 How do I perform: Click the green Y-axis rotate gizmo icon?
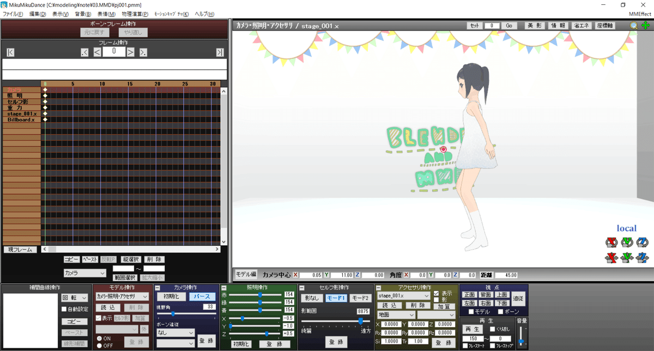(x=627, y=242)
